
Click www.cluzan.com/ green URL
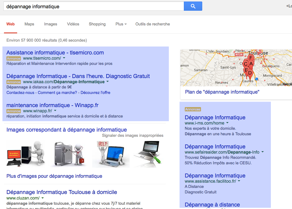click(x=23, y=198)
